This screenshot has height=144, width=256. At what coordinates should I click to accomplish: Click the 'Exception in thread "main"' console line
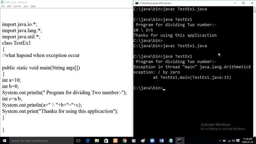pos(192,67)
